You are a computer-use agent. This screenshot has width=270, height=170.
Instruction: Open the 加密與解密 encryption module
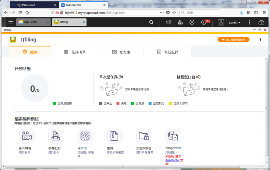[x=144, y=136]
